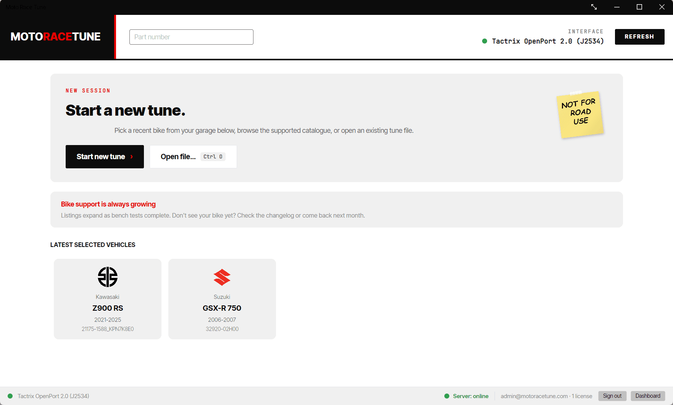Click the Open file... button

[193, 157]
